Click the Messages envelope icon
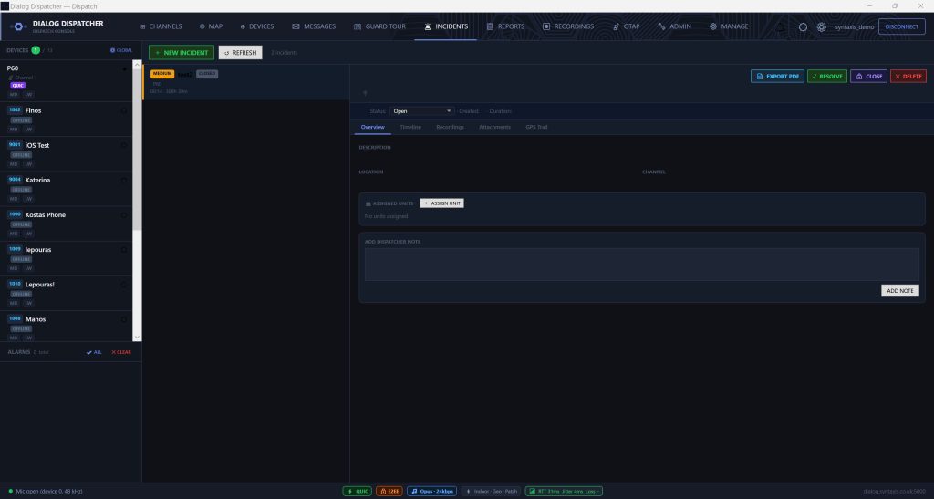This screenshot has width=934, height=499. [296, 26]
